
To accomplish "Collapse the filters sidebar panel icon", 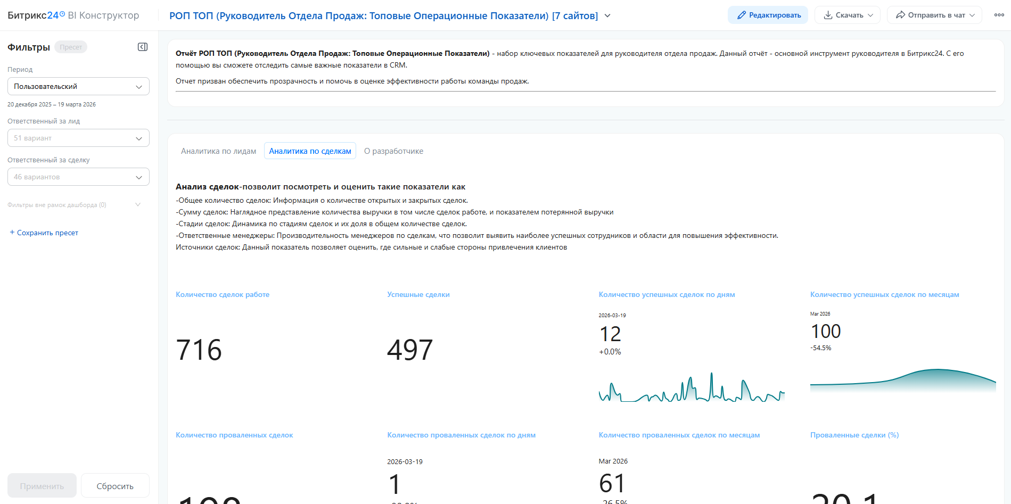I will [143, 47].
